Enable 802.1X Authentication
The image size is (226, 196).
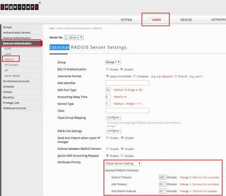[x=108, y=69]
